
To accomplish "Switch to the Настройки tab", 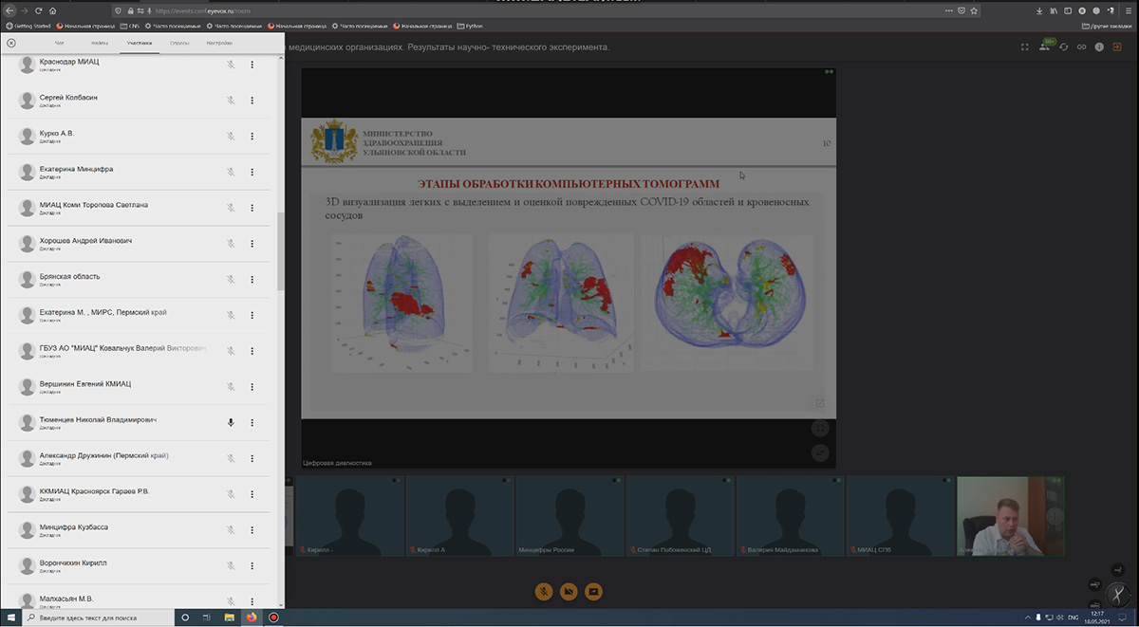I will (x=218, y=44).
